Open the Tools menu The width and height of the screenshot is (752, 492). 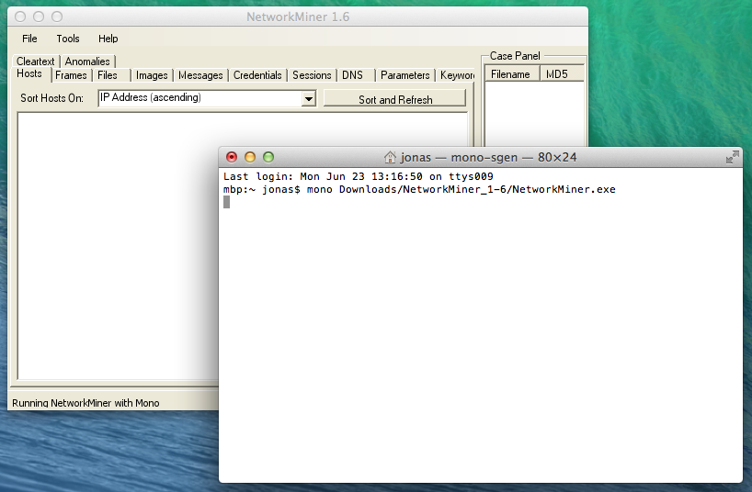pyautogui.click(x=68, y=39)
